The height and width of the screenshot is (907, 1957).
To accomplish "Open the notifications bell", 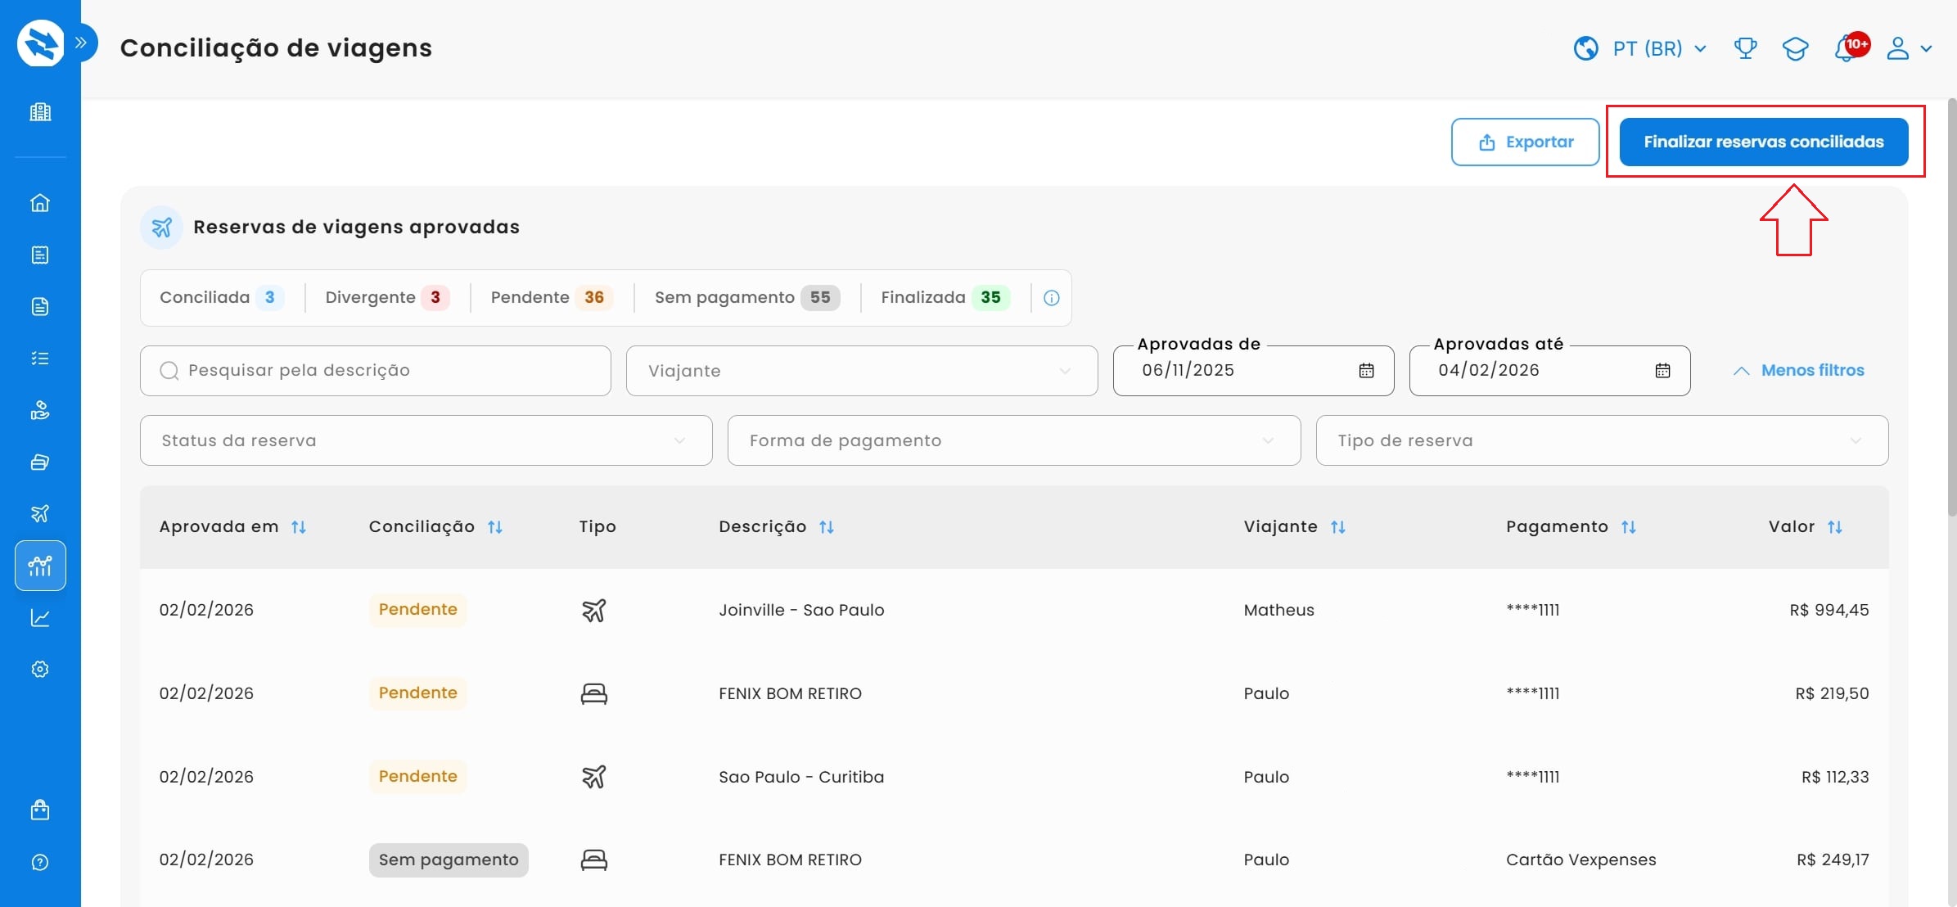I will [1846, 48].
